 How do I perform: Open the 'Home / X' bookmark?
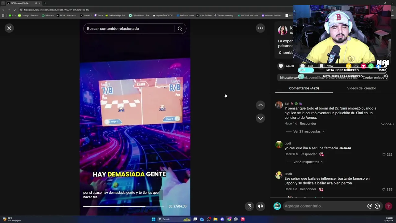pos(86,15)
